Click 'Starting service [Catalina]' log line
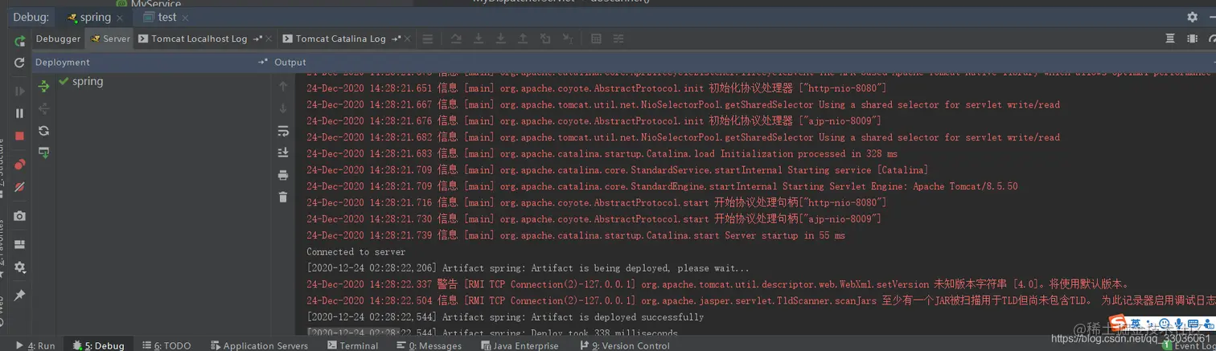Screen dimensions: 1216x351 pos(618,169)
